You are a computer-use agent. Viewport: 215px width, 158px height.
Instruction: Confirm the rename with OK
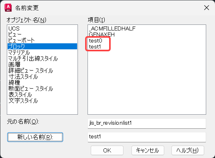tap(107, 150)
